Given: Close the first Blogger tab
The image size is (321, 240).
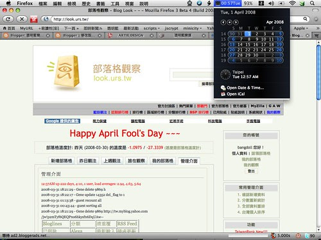Looking at the screenshot, I should point(48,35).
